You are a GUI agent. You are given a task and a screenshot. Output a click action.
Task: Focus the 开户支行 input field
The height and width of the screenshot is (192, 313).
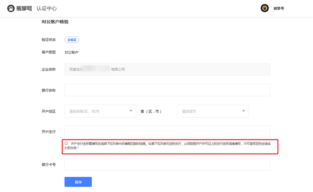click(x=167, y=132)
